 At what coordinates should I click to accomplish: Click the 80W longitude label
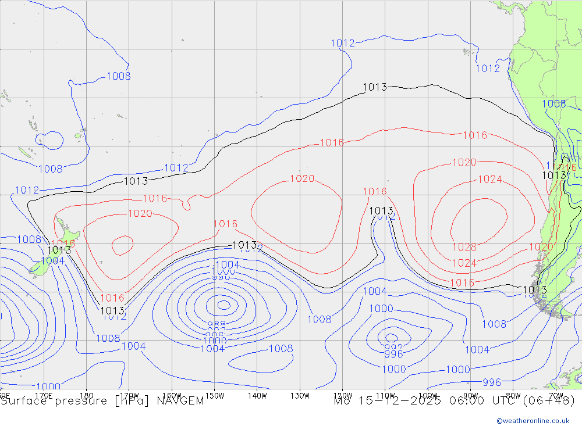tap(513, 396)
